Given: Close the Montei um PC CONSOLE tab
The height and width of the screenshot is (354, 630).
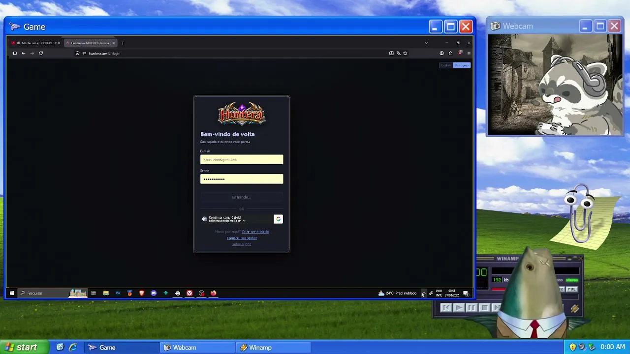Looking at the screenshot, I should click(59, 43).
